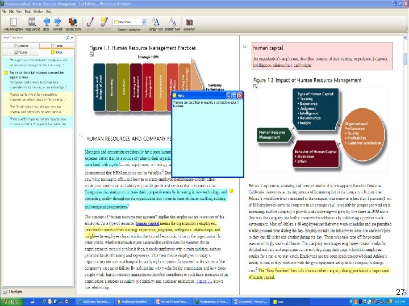Screen dimensions: 409x306
Task: Click the Make Note toolbar icon
Action: click(104, 22)
